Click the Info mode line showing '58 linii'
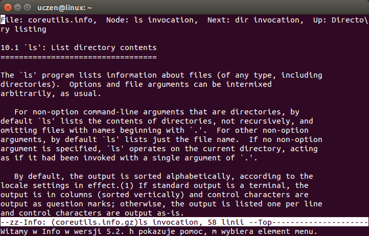Viewport: 369px width, 236px height. [184, 222]
